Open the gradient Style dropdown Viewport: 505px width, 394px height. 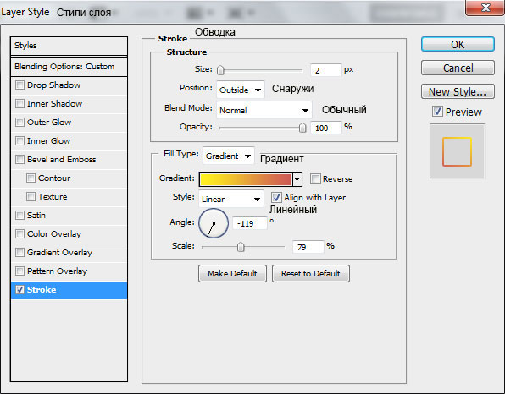click(231, 199)
